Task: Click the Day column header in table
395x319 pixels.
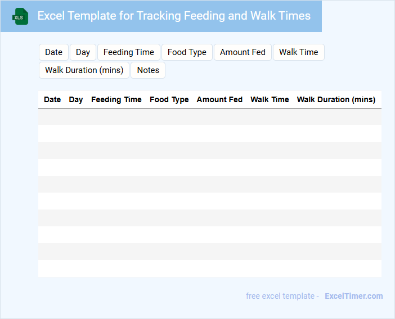Action: coord(76,99)
